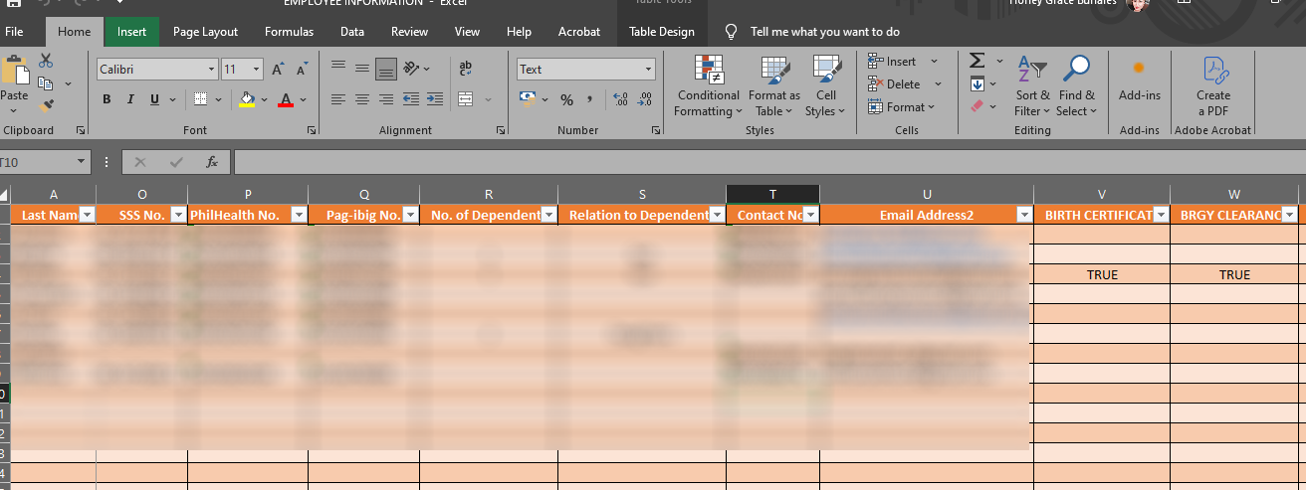Click the Fill down-arrow icon
Screen dimensions: 1306x490
point(978,83)
